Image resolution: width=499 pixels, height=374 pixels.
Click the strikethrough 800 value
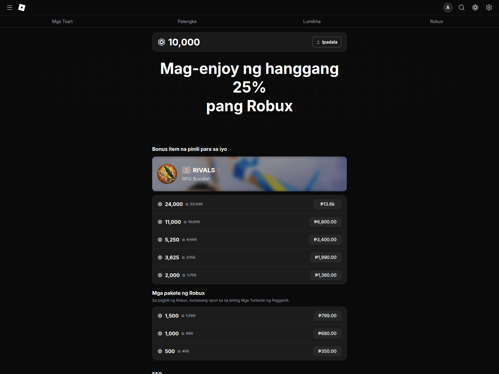pos(189,333)
